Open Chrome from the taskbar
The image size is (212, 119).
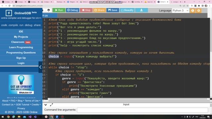point(8,117)
